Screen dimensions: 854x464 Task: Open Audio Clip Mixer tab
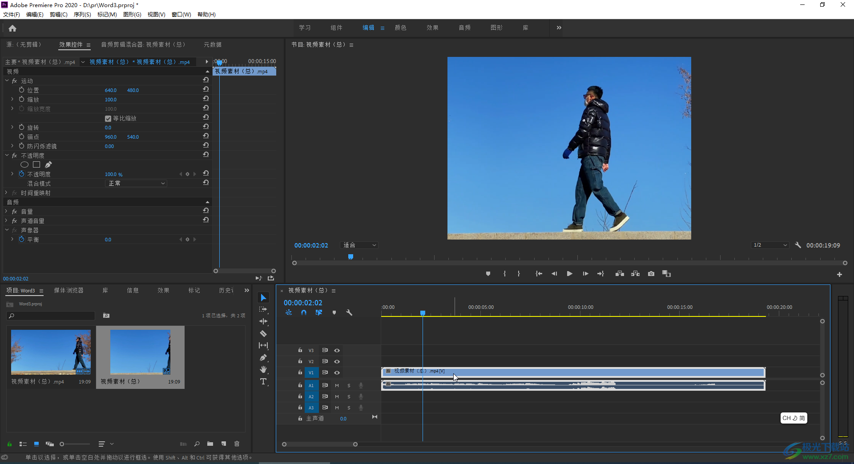pyautogui.click(x=143, y=44)
